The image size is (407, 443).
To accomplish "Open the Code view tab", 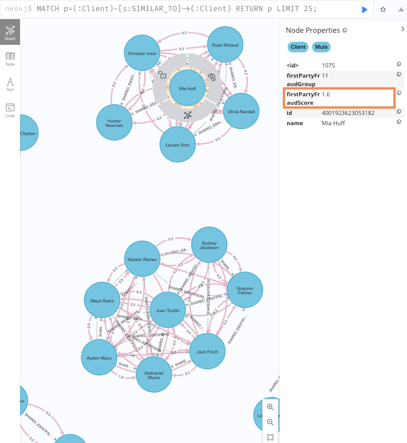I will (10, 110).
